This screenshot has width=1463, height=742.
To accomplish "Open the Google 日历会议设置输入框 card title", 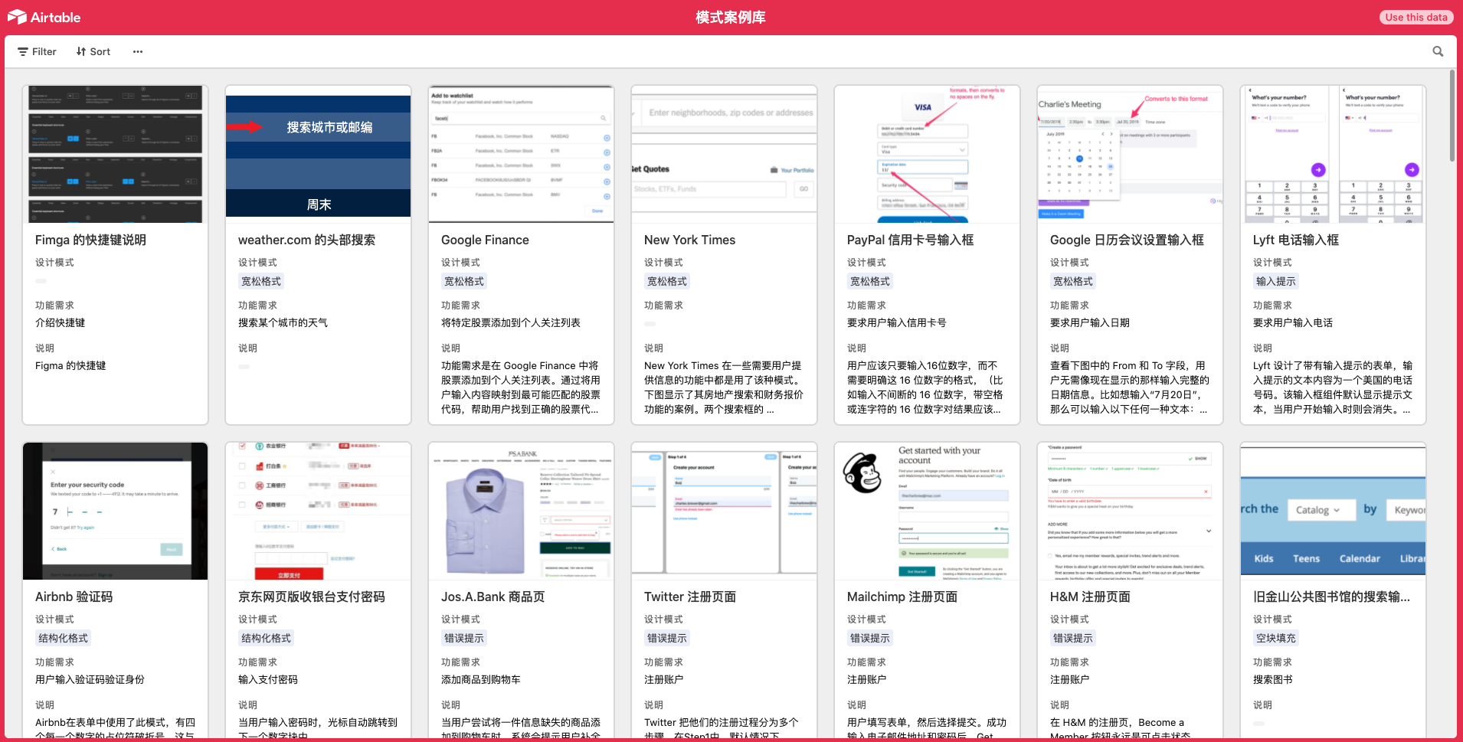I will 1127,240.
